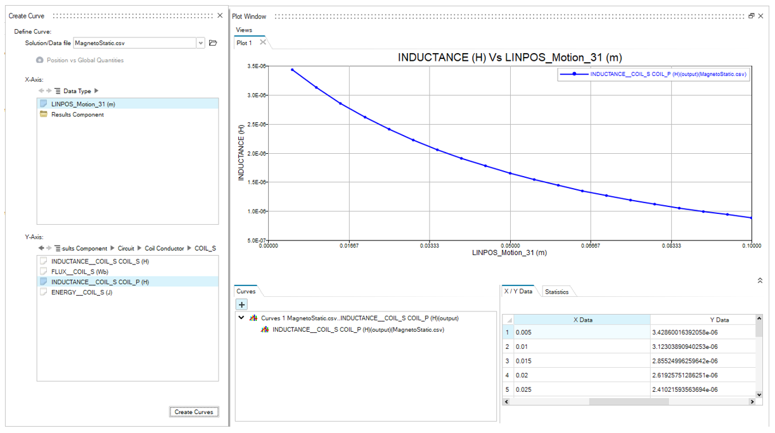The height and width of the screenshot is (433, 775).
Task: Expand the Data Type breadcrumb arrow
Action: click(x=96, y=91)
